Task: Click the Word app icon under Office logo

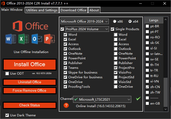Action: [11, 39]
